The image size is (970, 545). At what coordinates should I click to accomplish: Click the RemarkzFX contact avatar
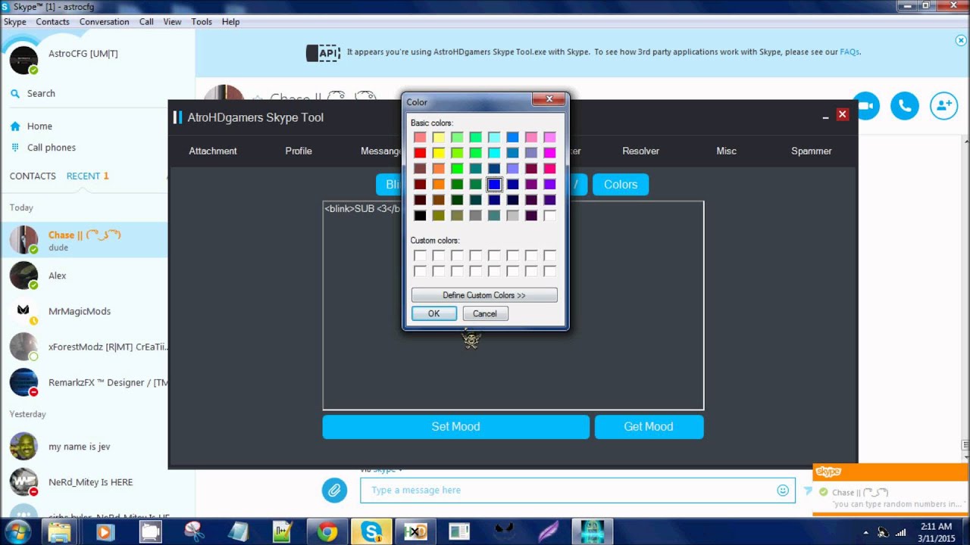tap(23, 382)
